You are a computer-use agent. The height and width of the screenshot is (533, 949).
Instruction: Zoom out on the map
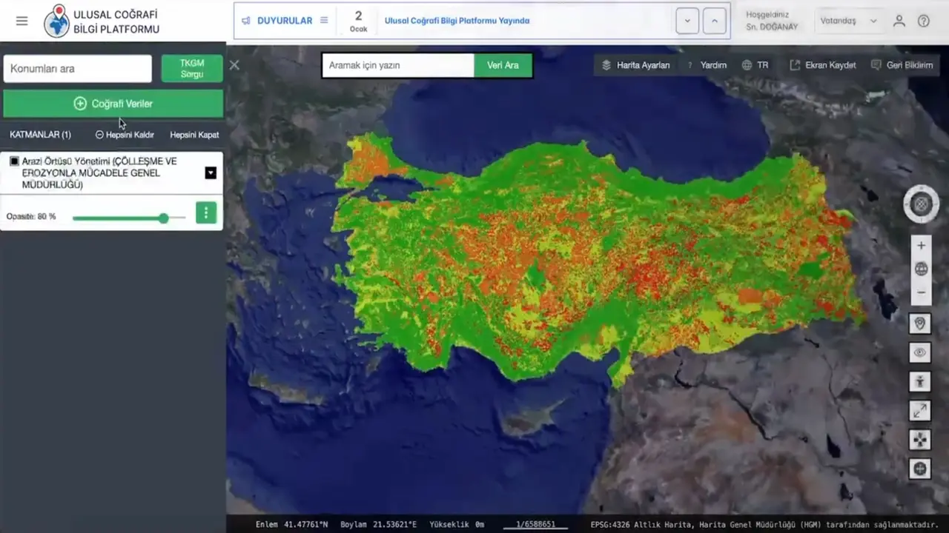[921, 292]
